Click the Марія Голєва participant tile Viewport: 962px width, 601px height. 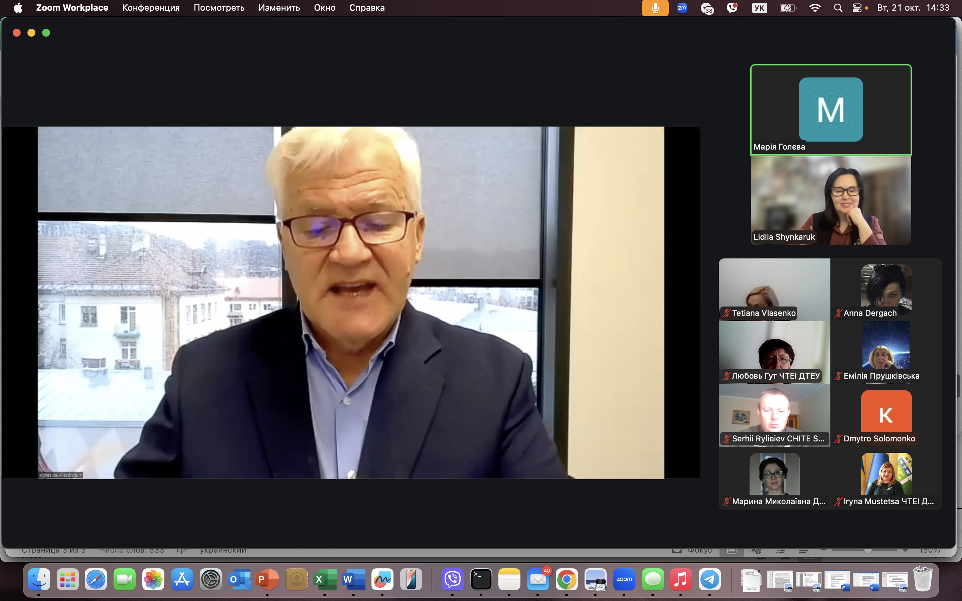[830, 110]
